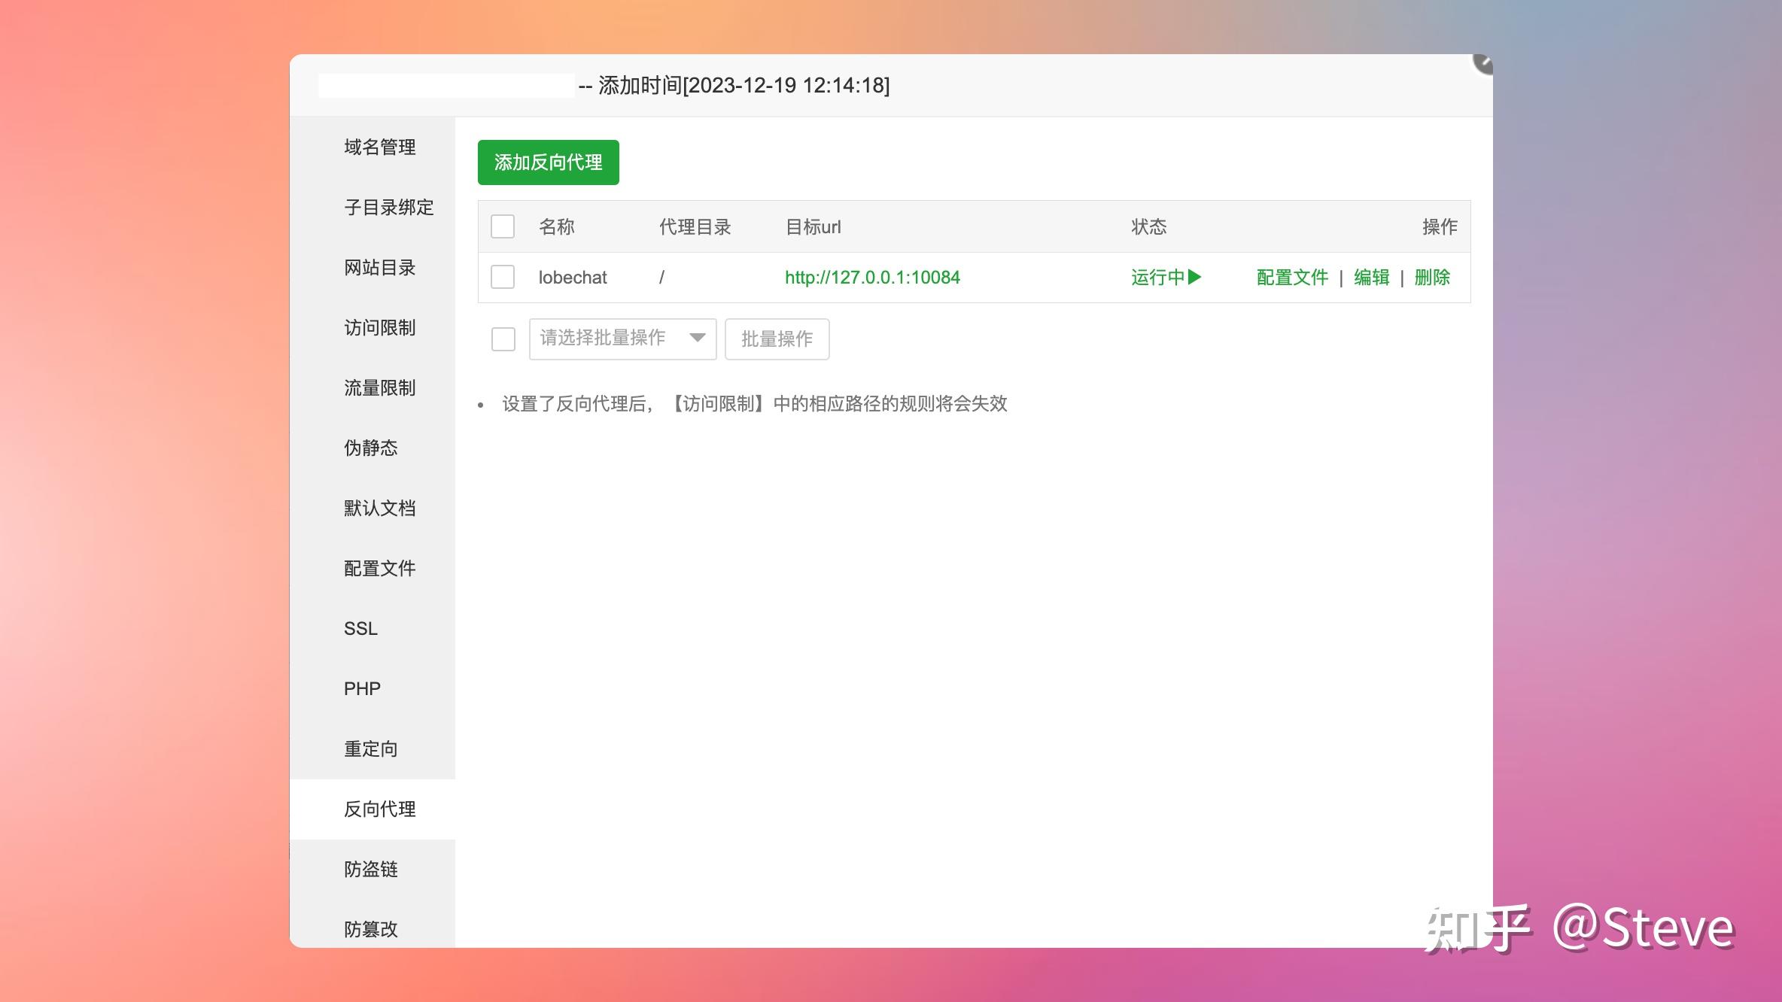Open the target URL http://127.0.0.1:10084
This screenshot has height=1002, width=1782.
[x=872, y=278]
